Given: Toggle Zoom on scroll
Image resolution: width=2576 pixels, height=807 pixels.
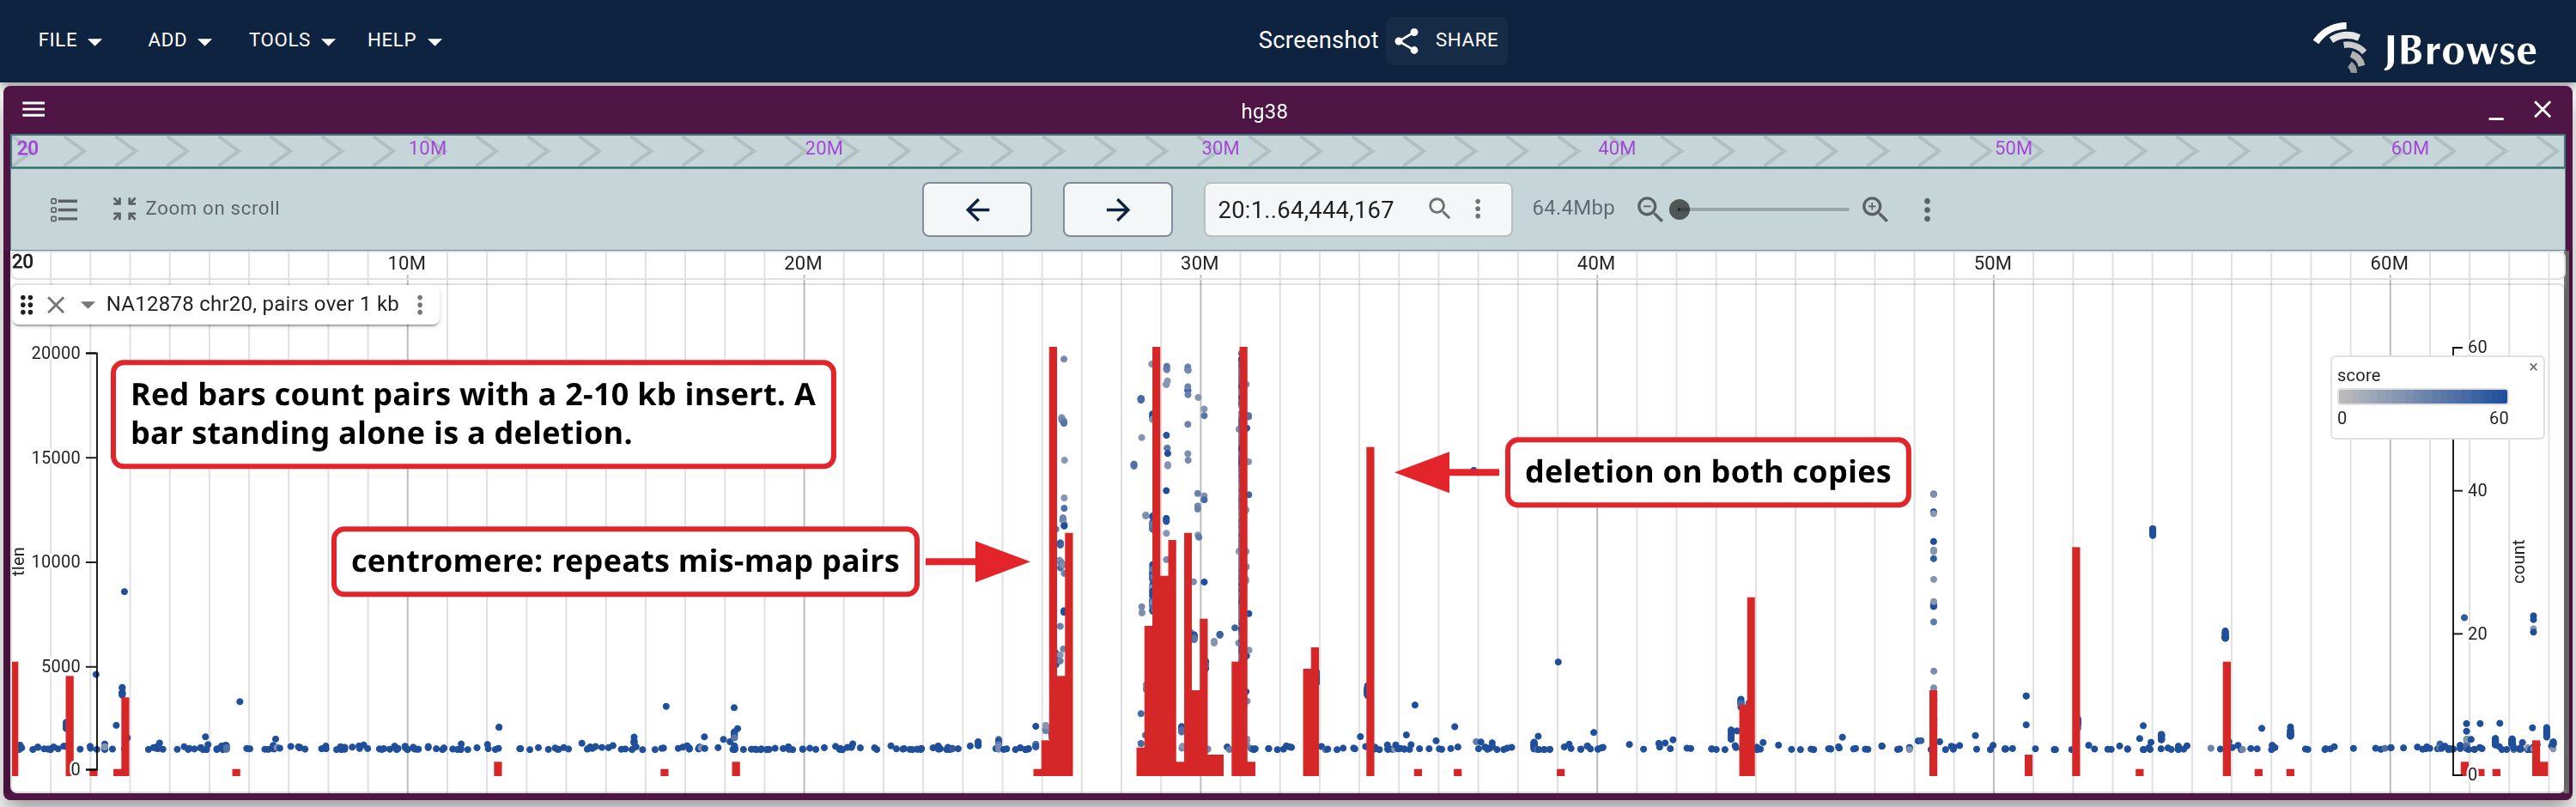Looking at the screenshot, I should coord(196,208).
